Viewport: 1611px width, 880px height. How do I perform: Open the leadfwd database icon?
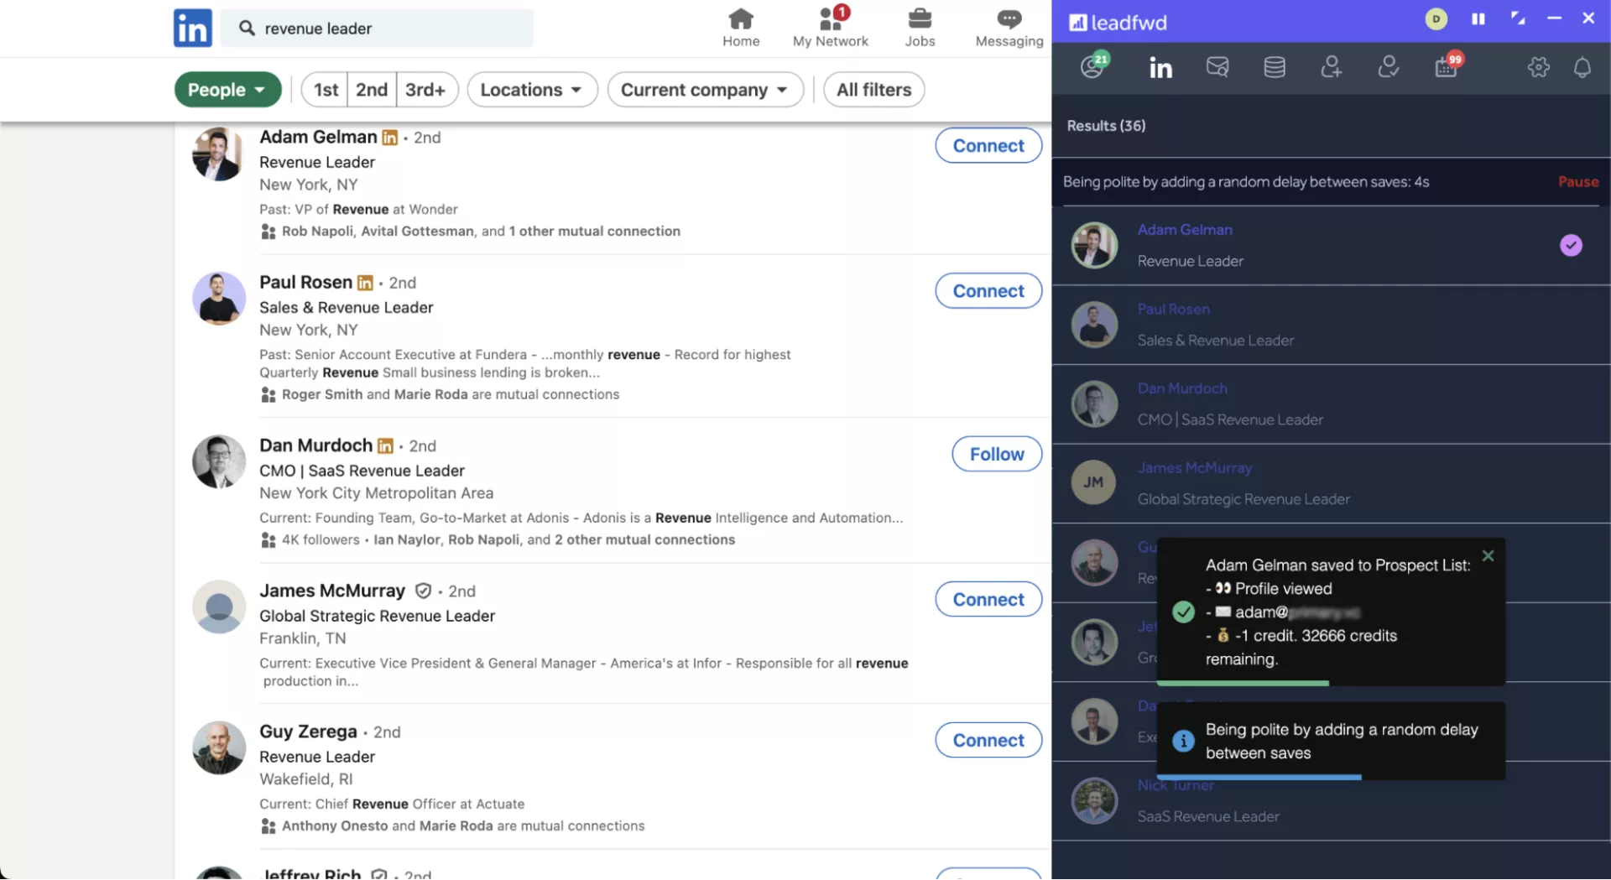(x=1274, y=67)
